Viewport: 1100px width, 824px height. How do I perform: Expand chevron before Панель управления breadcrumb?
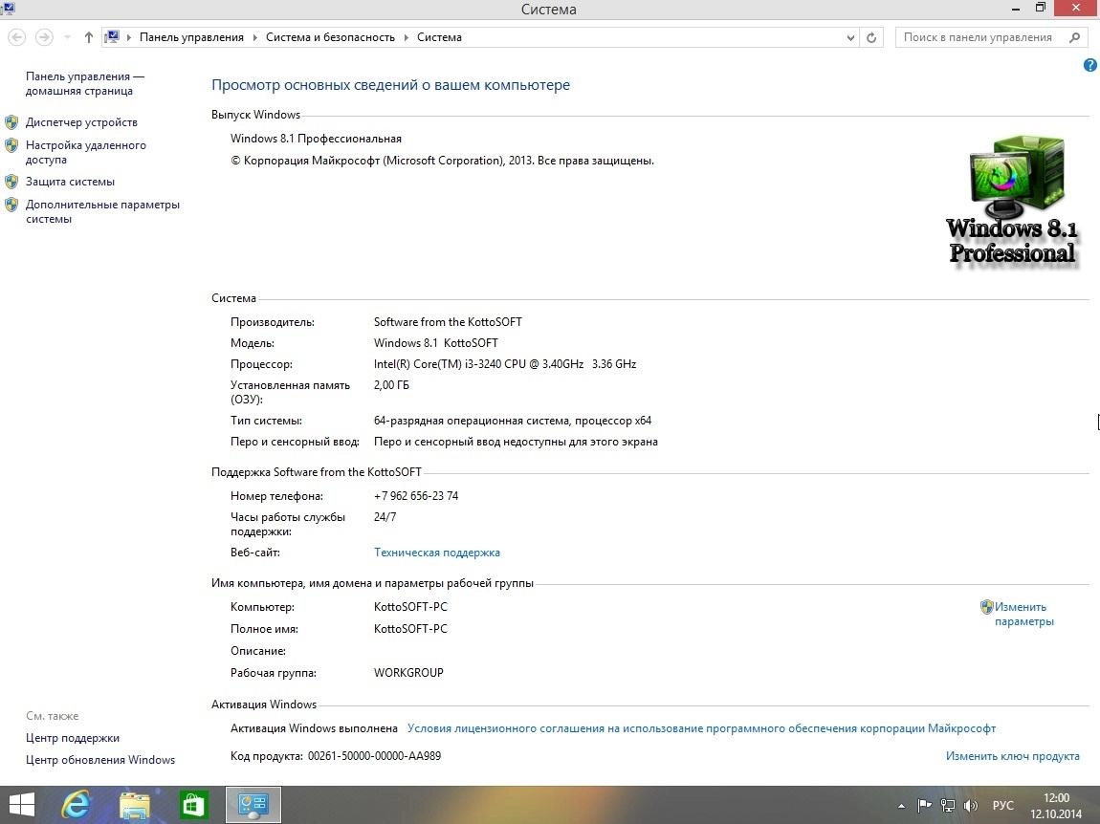coord(129,37)
